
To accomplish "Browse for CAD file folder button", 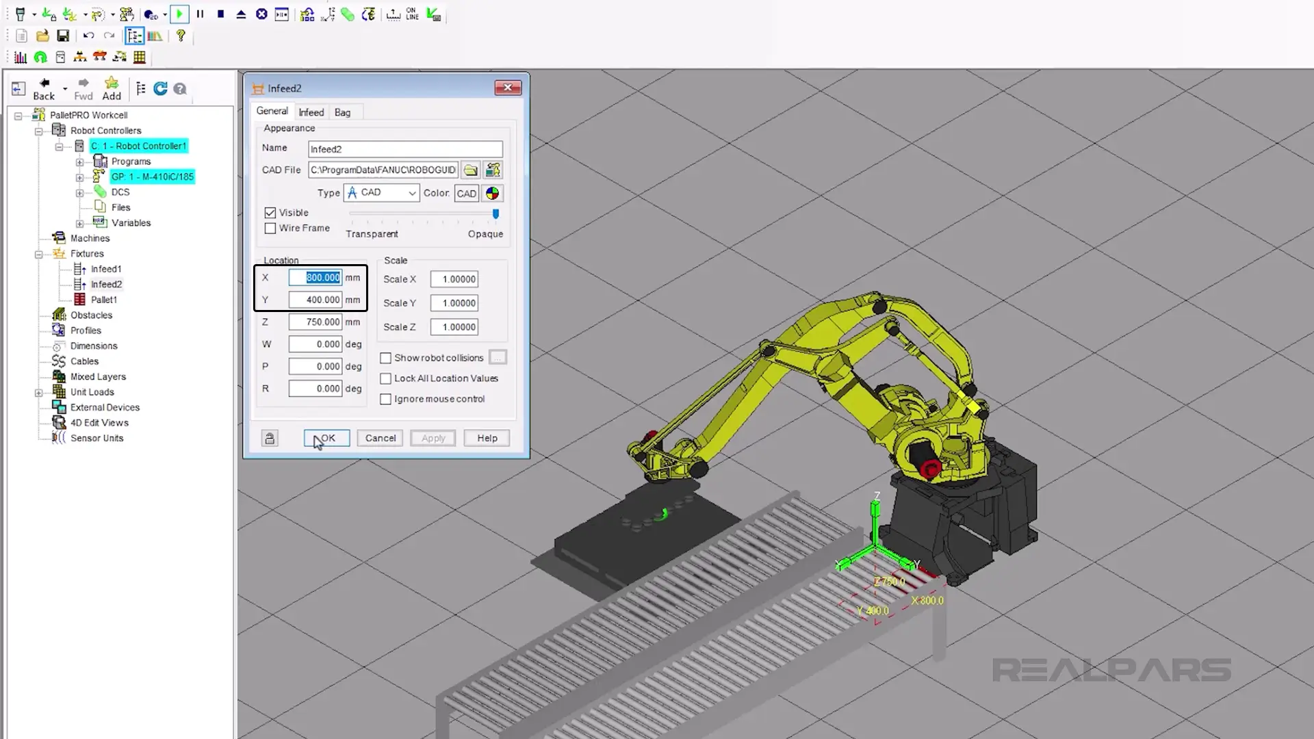I will coord(470,170).
